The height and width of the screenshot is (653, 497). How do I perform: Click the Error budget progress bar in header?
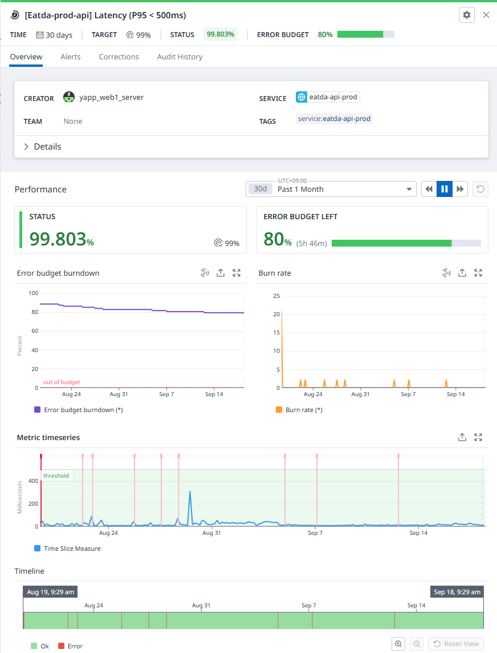[x=365, y=35]
